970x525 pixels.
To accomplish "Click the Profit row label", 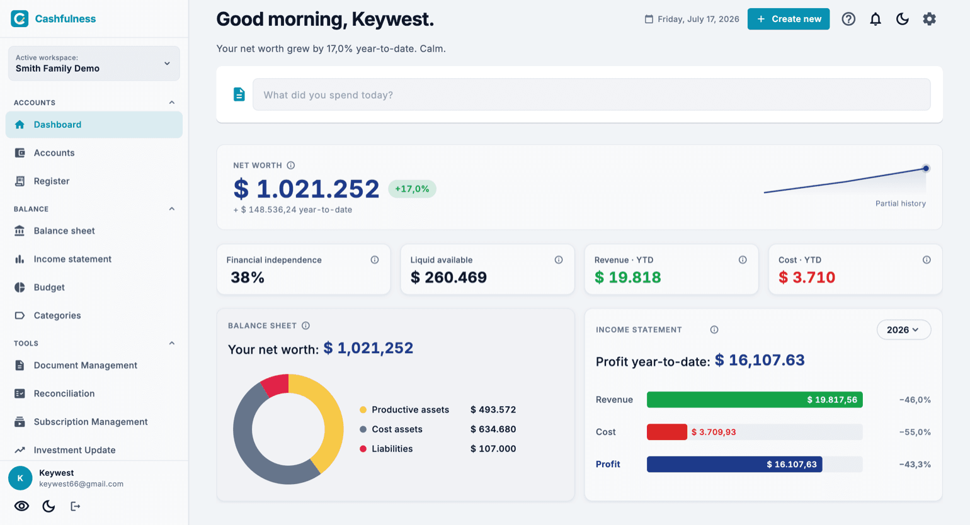I will pos(608,464).
